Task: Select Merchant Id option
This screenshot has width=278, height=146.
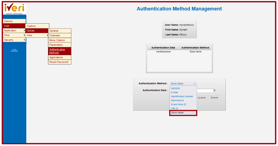Action: [x=177, y=101]
